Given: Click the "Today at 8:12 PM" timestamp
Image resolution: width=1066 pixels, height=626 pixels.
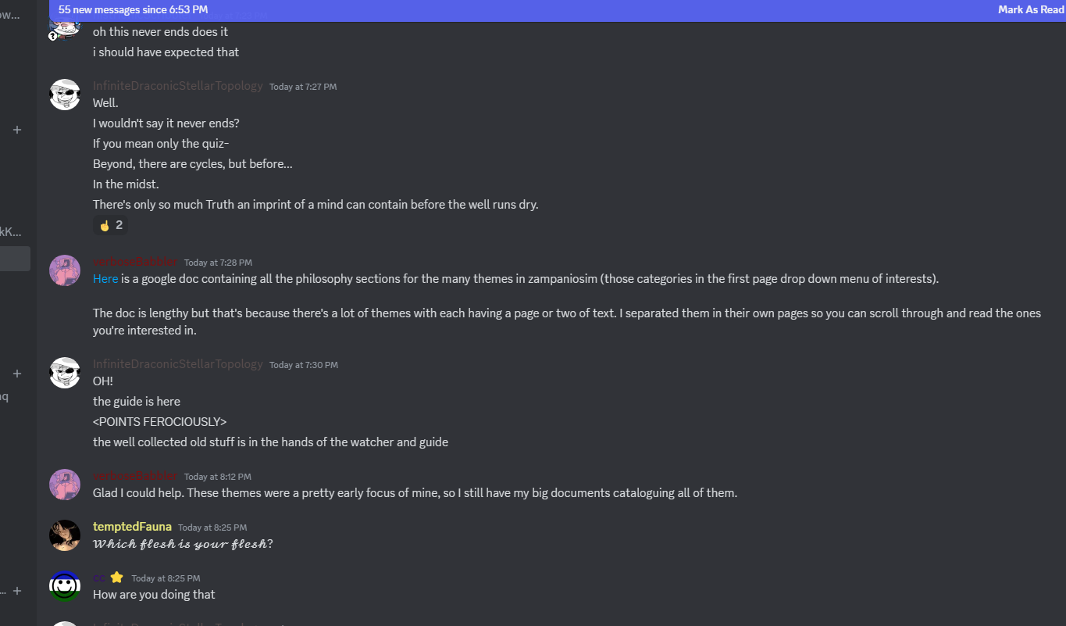Looking at the screenshot, I should 218,477.
